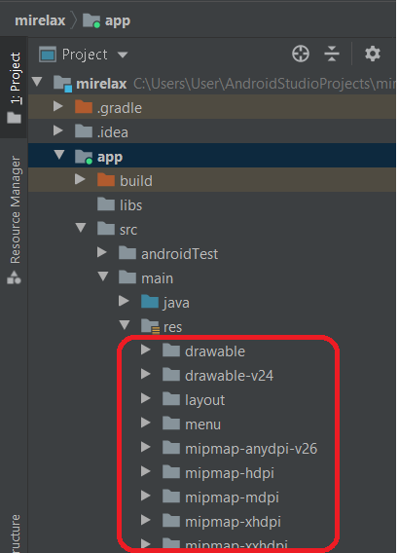Open the Resource Manager side tab
Image resolution: width=399 pixels, height=553 pixels.
pos(14,219)
